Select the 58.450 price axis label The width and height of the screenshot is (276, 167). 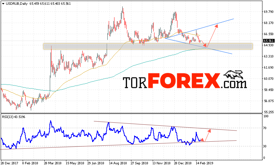pos(269,90)
